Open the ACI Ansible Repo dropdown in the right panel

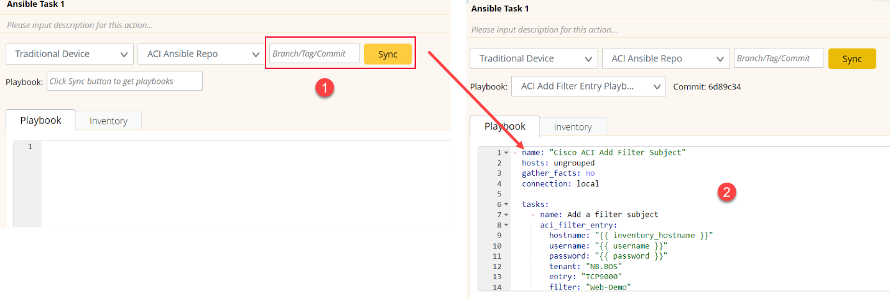[665, 58]
